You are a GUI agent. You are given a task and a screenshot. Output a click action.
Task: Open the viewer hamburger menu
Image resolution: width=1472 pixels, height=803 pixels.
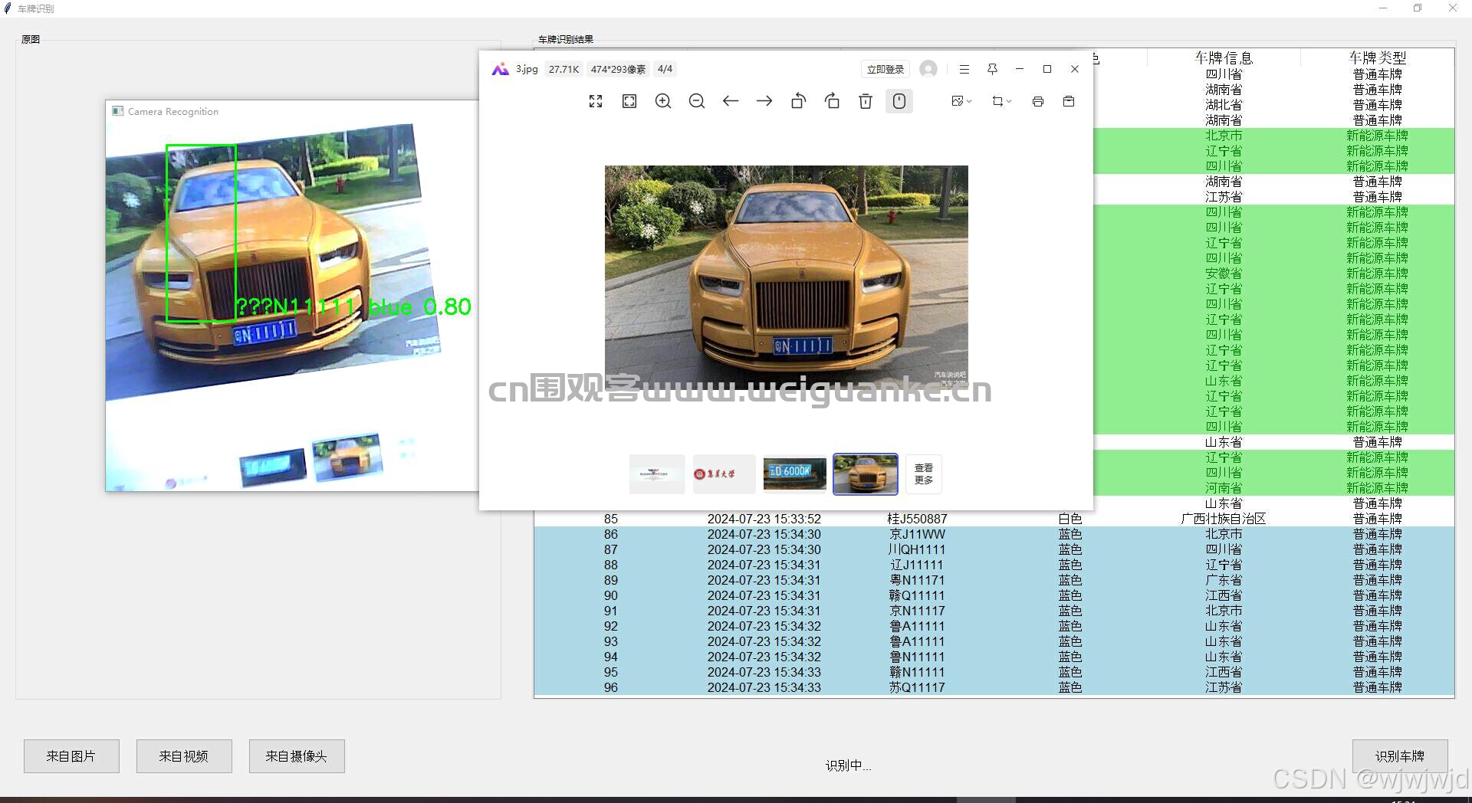tap(964, 69)
